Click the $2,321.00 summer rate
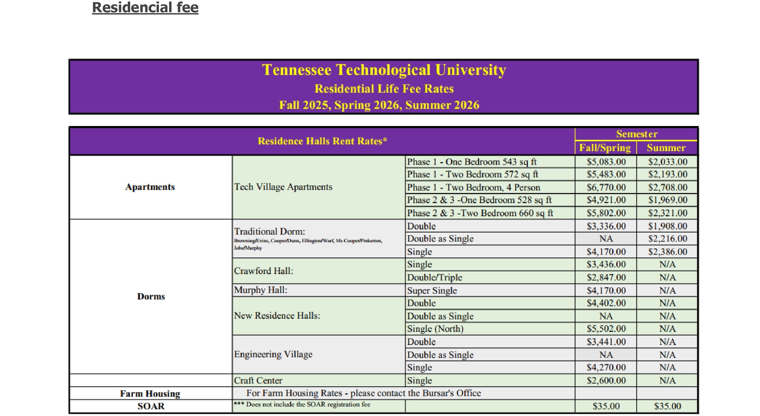Screen dimensions: 760x416 coord(667,213)
